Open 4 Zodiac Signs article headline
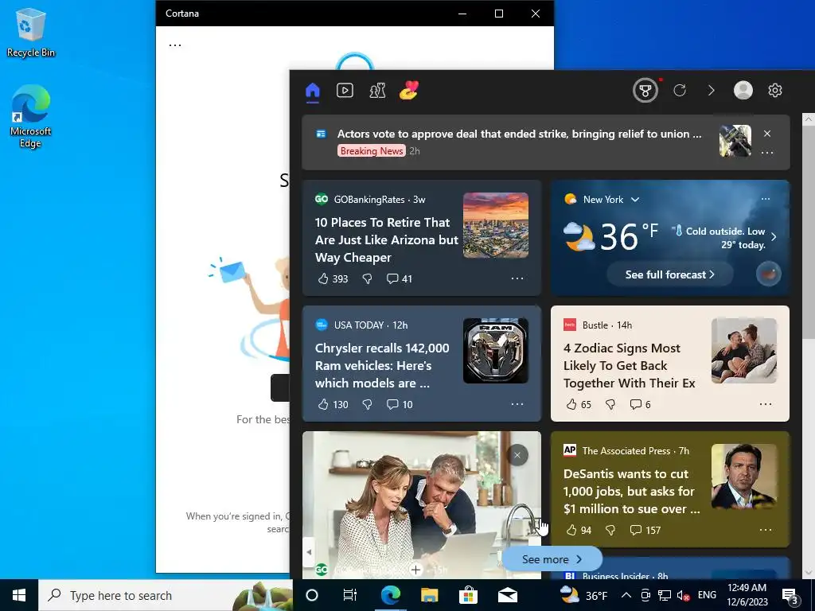 (629, 366)
